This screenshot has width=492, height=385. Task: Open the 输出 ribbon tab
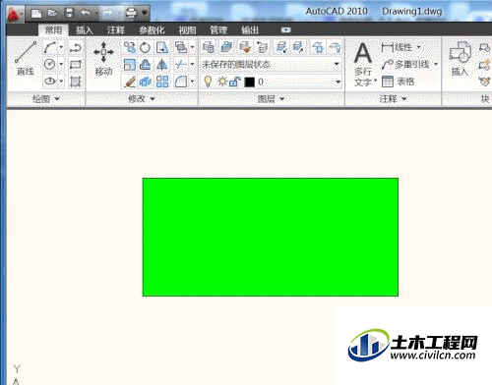(x=250, y=30)
